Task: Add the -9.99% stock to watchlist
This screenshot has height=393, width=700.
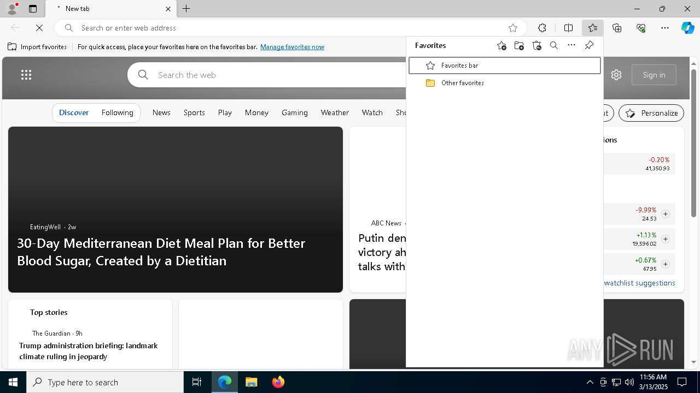Action: 666,214
